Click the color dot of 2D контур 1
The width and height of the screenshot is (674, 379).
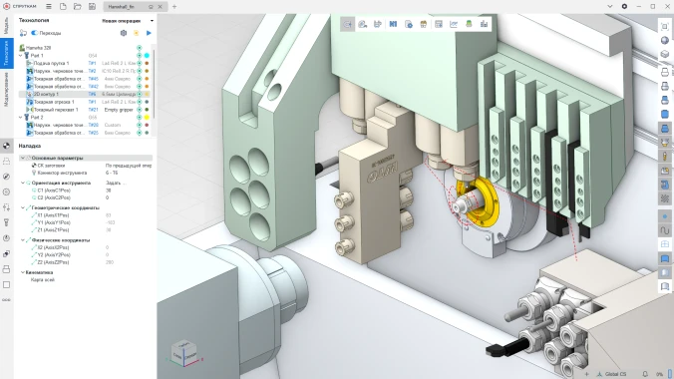pyautogui.click(x=147, y=94)
